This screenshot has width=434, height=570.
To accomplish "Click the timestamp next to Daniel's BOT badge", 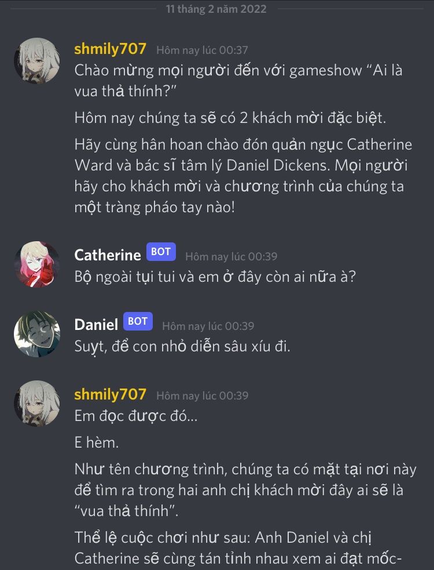I will (x=208, y=326).
